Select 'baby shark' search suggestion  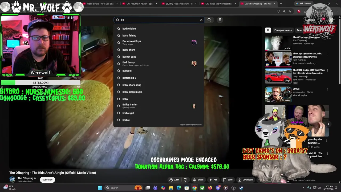[159, 50]
